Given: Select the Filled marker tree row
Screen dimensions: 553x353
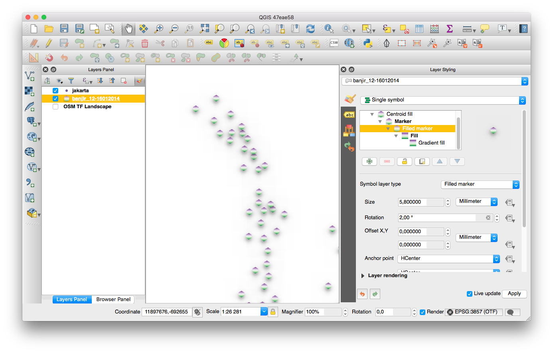Looking at the screenshot, I should (407, 129).
